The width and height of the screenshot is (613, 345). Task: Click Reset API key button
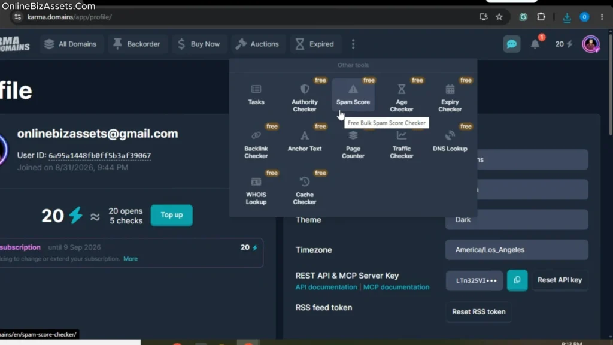[560, 280]
